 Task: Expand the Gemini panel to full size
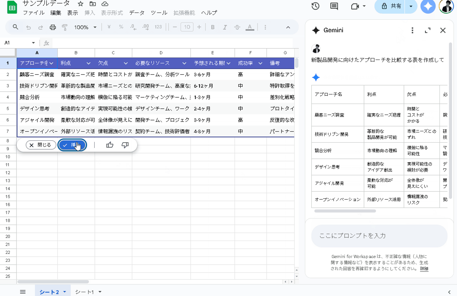(427, 30)
